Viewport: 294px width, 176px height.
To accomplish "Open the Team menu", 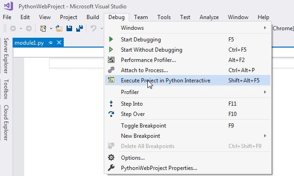I will click(x=141, y=17).
